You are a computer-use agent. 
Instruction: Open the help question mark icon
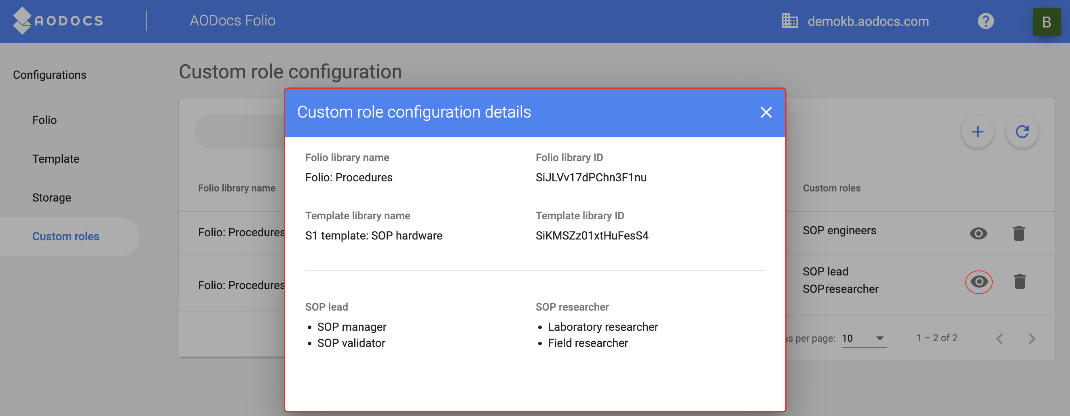click(x=985, y=21)
